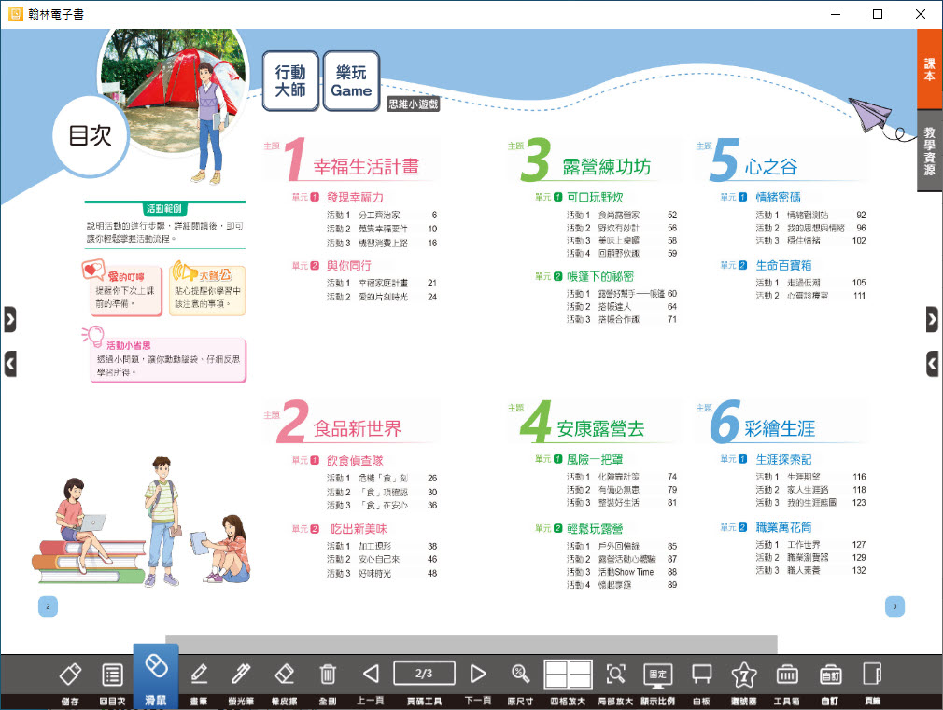Viewport: 943px width, 710px height.
Task: Go to 下一頁 next page arrow
Action: point(478,674)
